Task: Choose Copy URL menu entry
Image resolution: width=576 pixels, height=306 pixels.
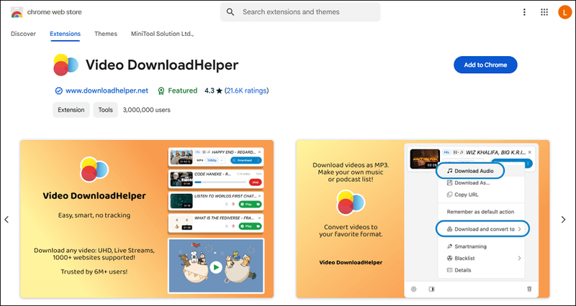Action: 462,195
